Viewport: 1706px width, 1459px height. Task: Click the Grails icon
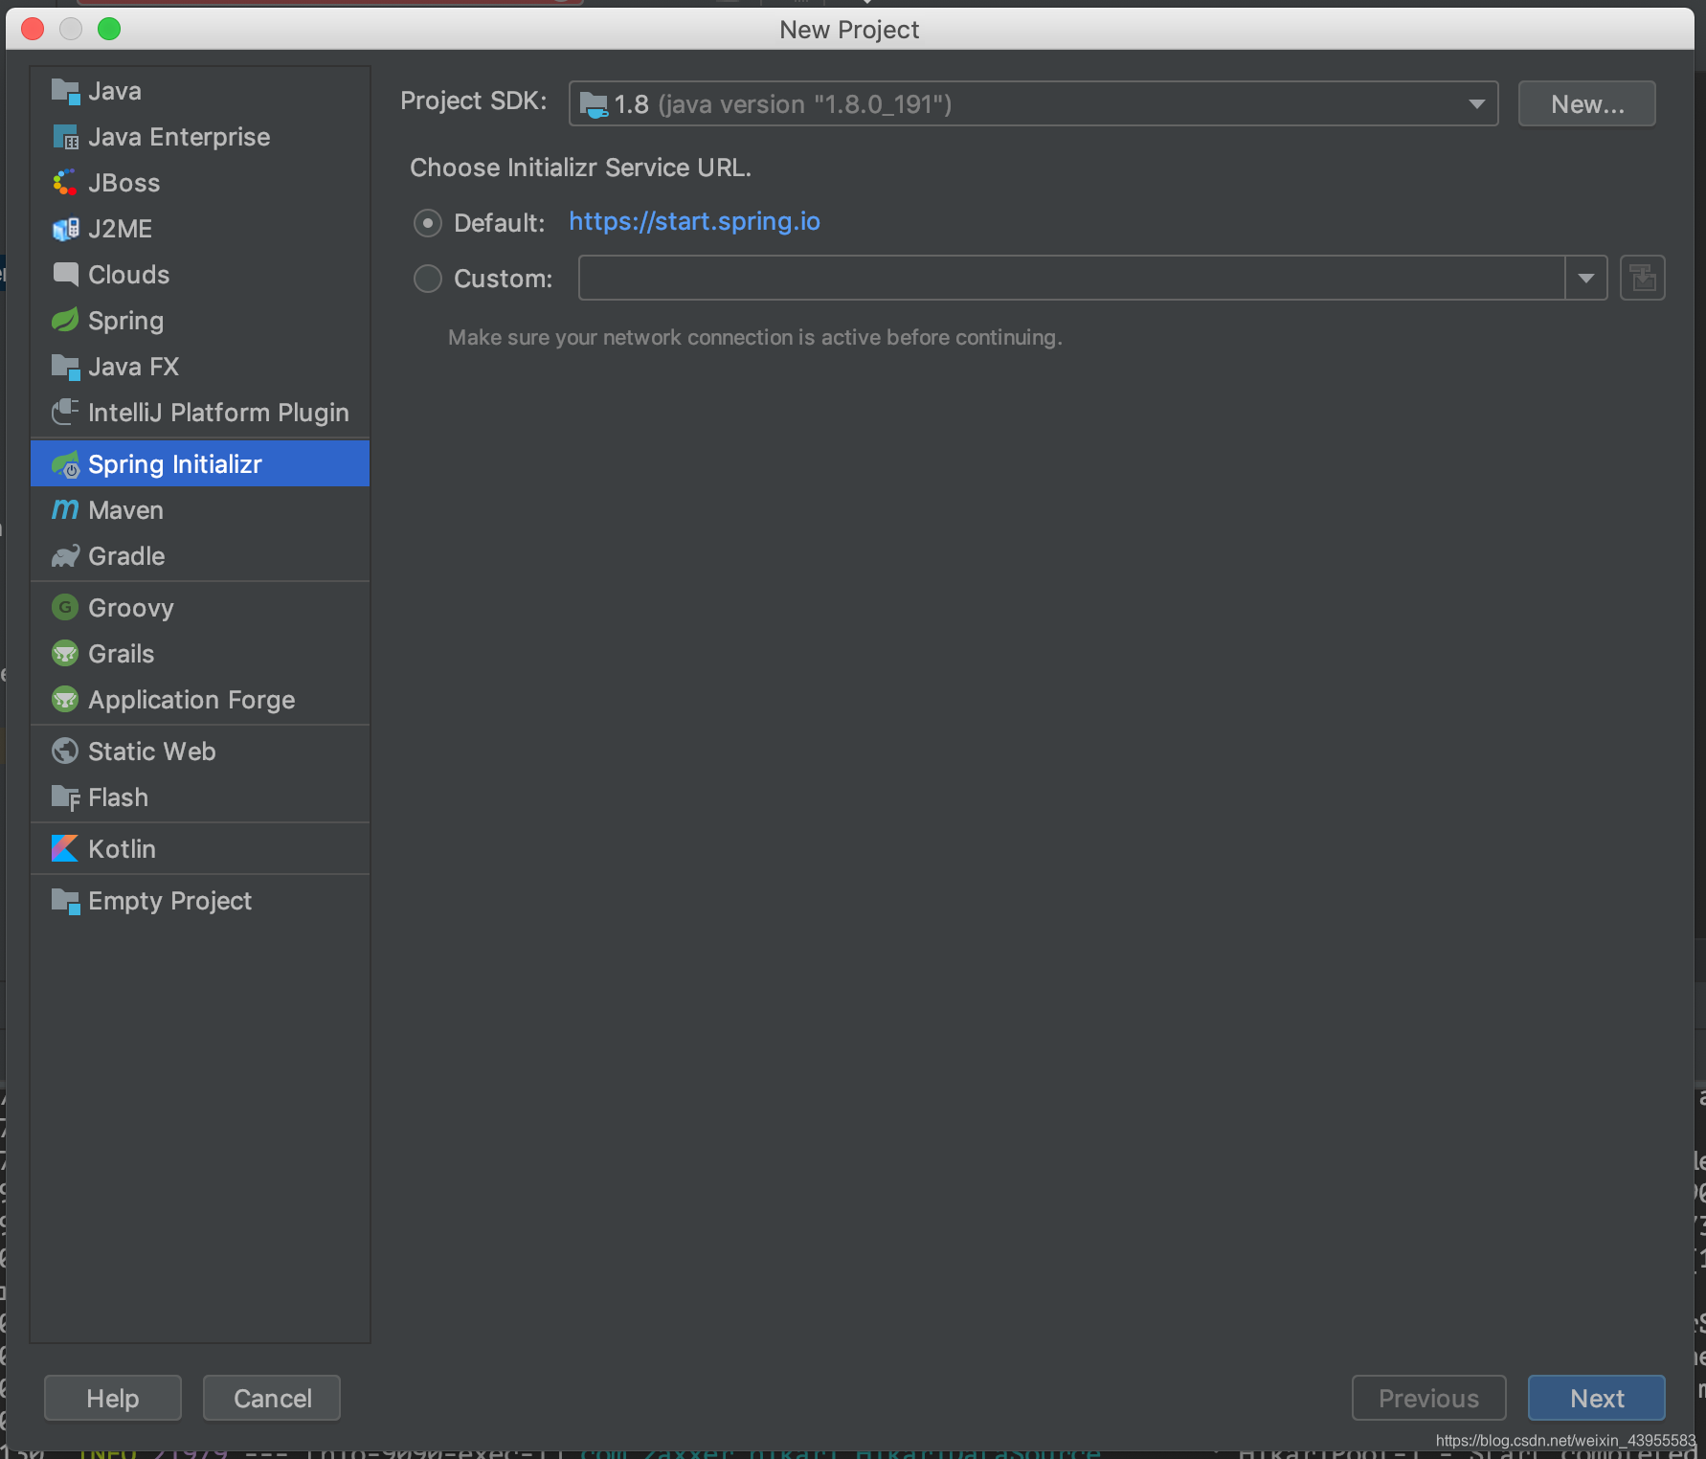tap(65, 654)
